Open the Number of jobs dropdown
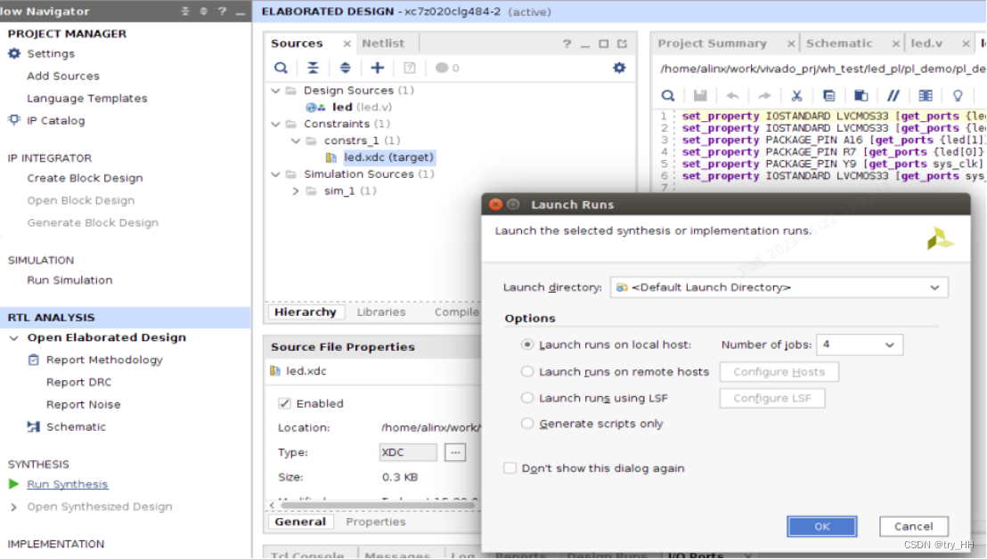The image size is (987, 559). tap(889, 344)
